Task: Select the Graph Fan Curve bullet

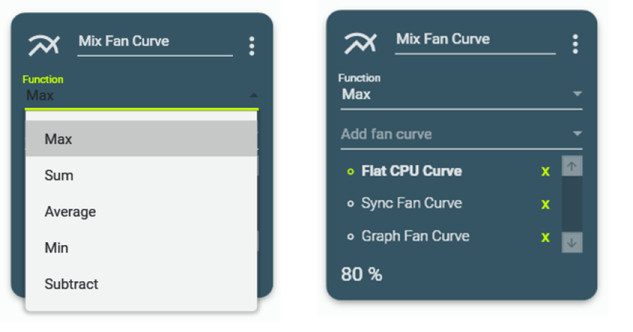Action: (x=351, y=237)
